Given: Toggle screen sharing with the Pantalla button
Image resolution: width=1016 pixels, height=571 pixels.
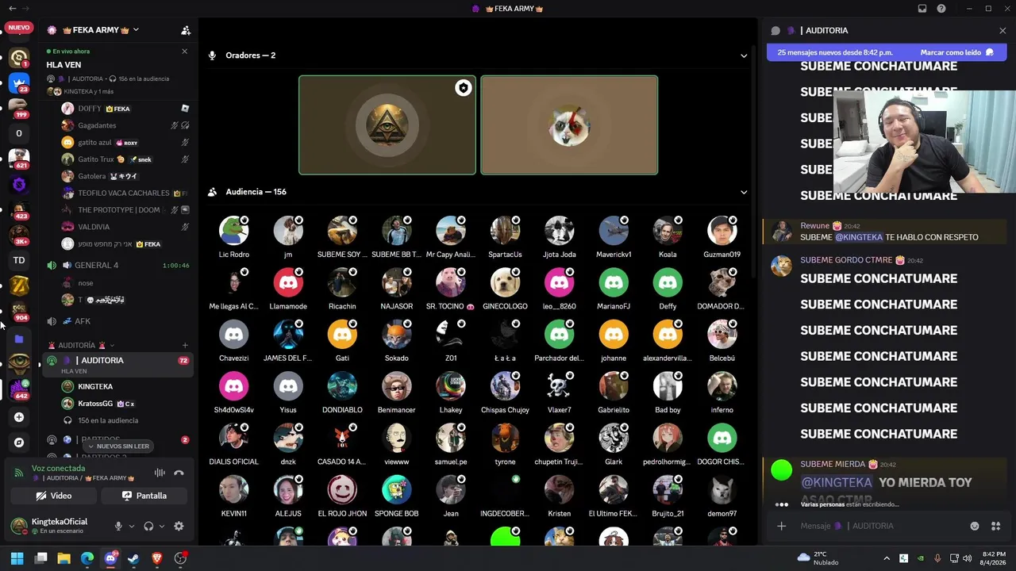Looking at the screenshot, I should pyautogui.click(x=144, y=496).
